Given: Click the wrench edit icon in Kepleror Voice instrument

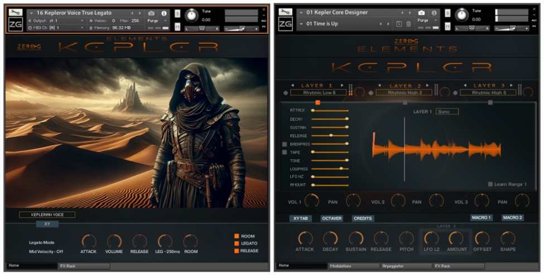Looking at the screenshot, I should coord(15,11).
